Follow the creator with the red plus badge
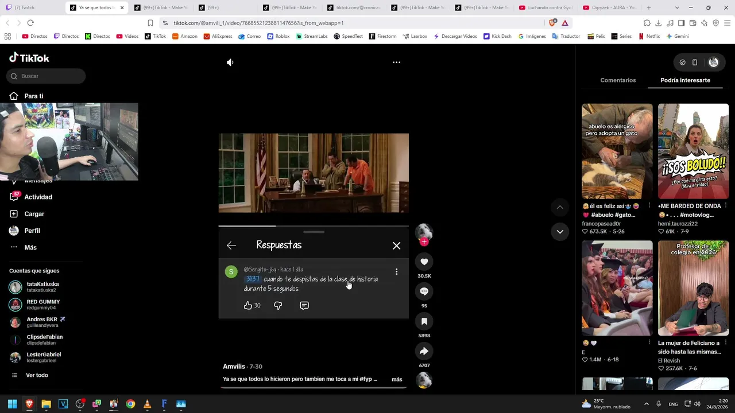 pos(424,241)
